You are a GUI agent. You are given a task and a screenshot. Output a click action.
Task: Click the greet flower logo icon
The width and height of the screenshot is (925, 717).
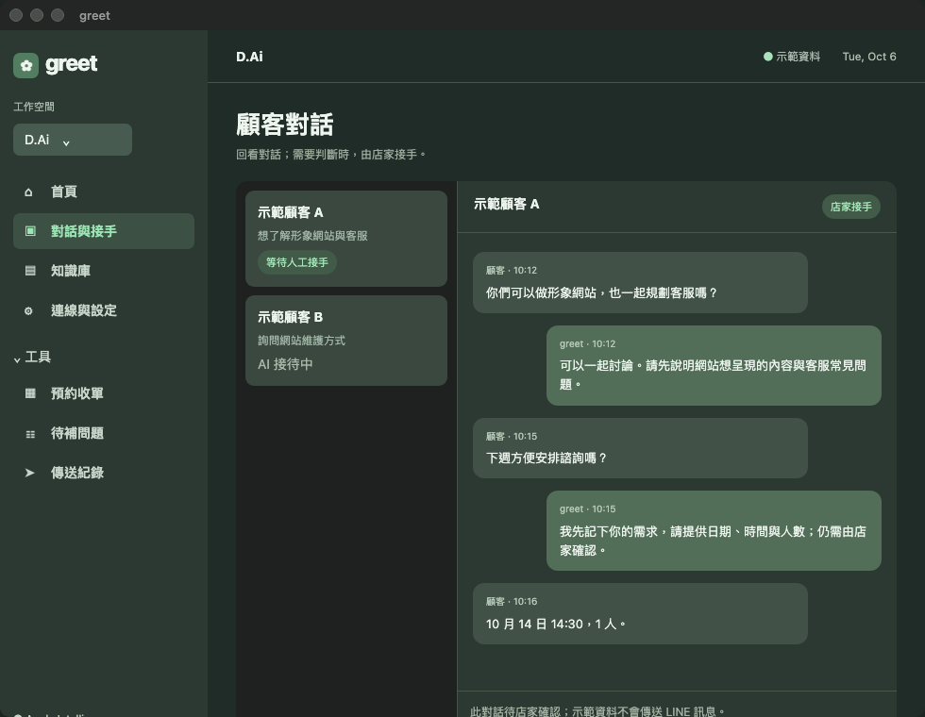pos(26,65)
